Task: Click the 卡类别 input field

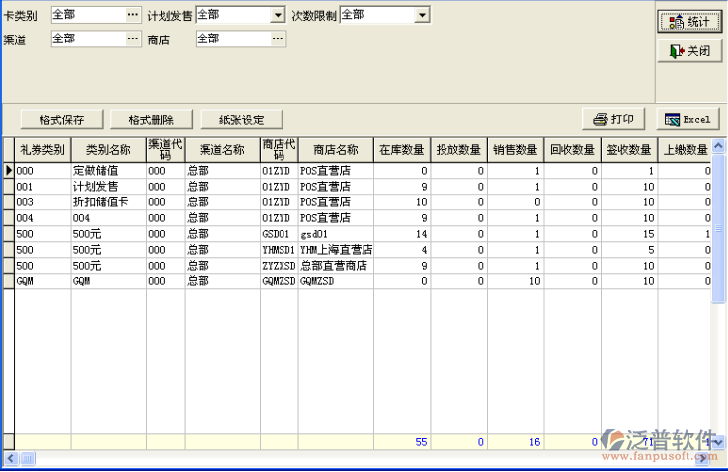Action: pyautogui.click(x=87, y=15)
